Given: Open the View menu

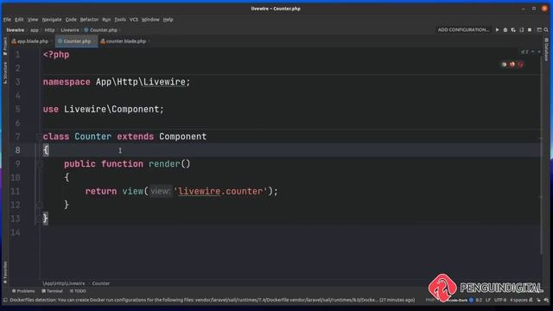Looking at the screenshot, I should [33, 19].
